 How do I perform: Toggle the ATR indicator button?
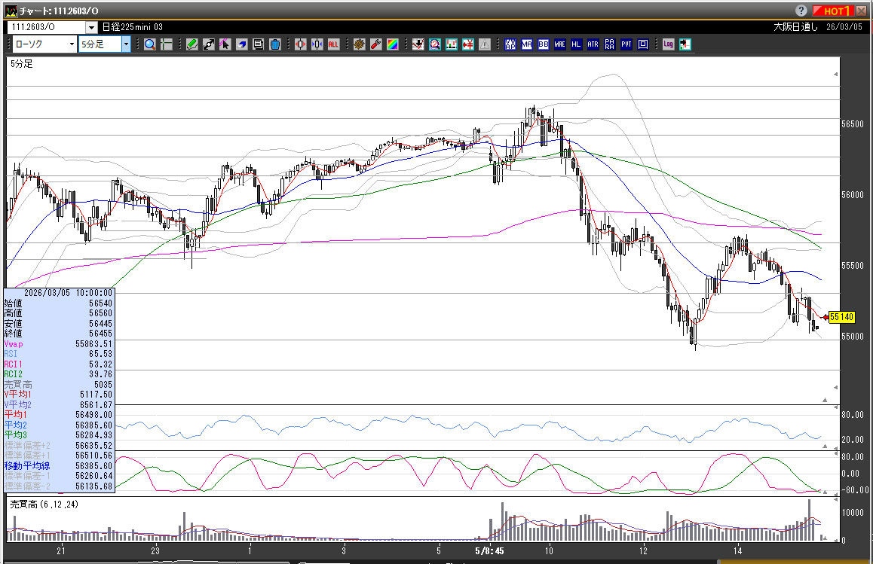coord(593,44)
